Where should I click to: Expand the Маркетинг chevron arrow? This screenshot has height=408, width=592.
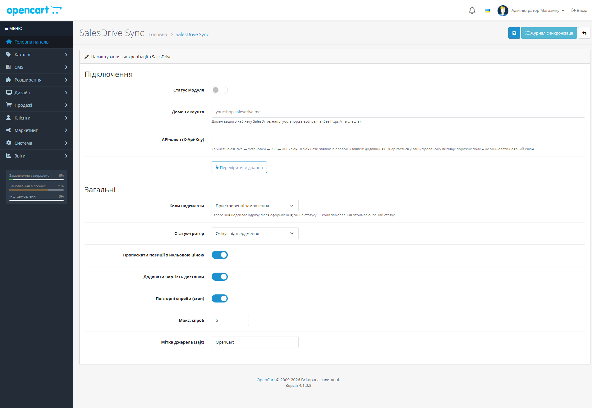[66, 130]
